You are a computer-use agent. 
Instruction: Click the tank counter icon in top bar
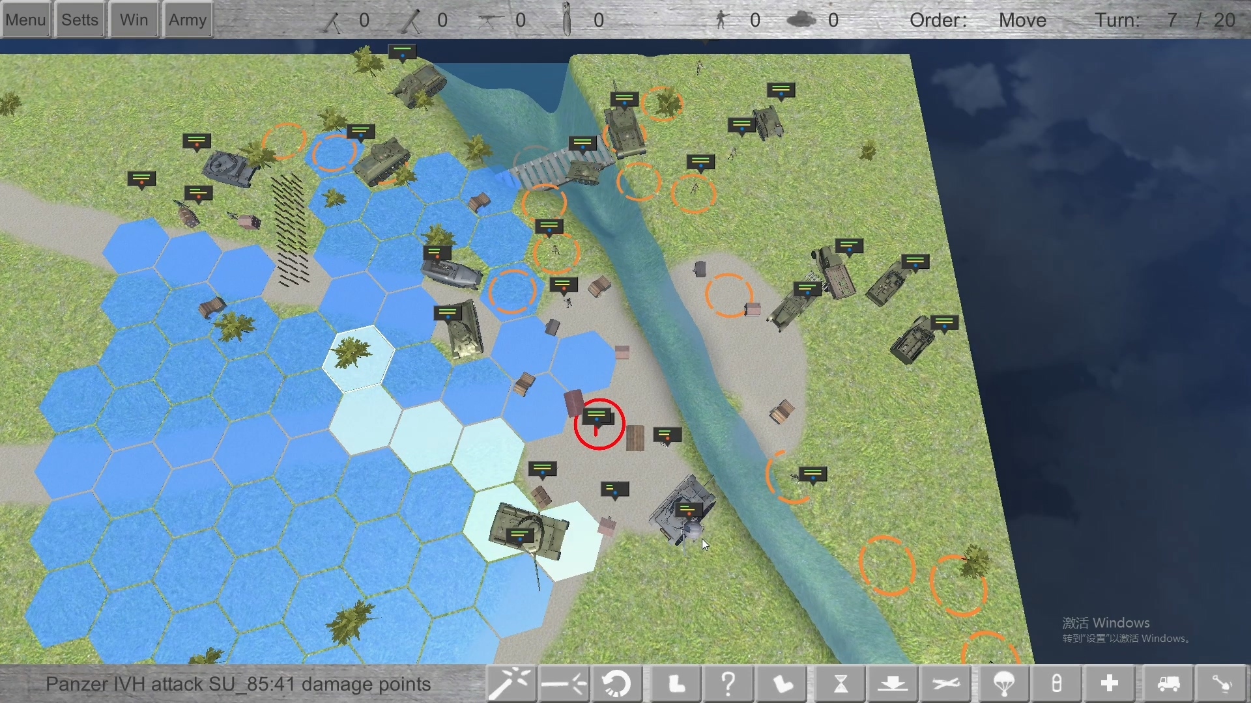pos(804,20)
